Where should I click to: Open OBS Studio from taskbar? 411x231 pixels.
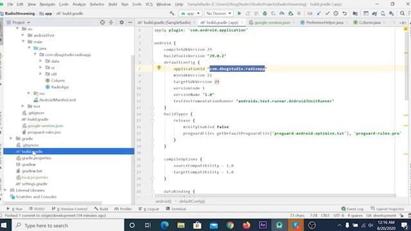(x=312, y=225)
